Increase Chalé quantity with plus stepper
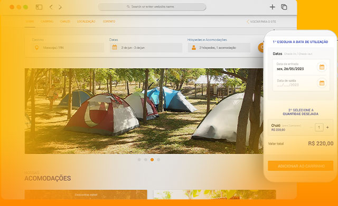338x206 pixels. click(x=327, y=127)
